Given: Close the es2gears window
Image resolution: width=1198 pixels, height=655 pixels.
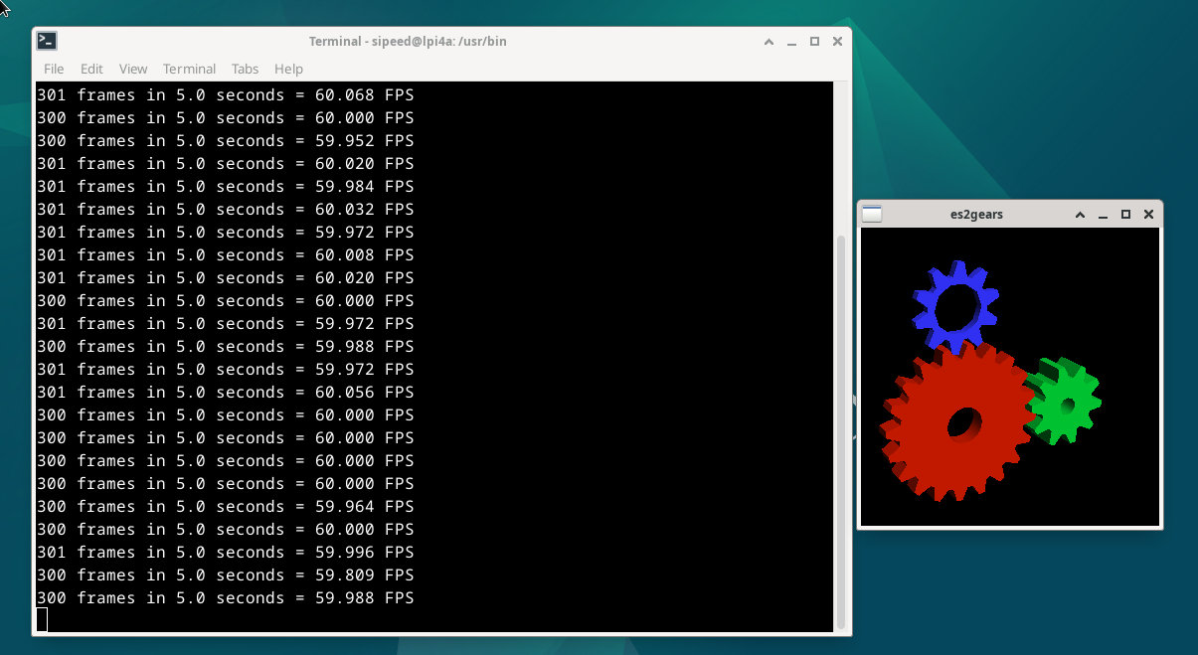Looking at the screenshot, I should pyautogui.click(x=1149, y=215).
